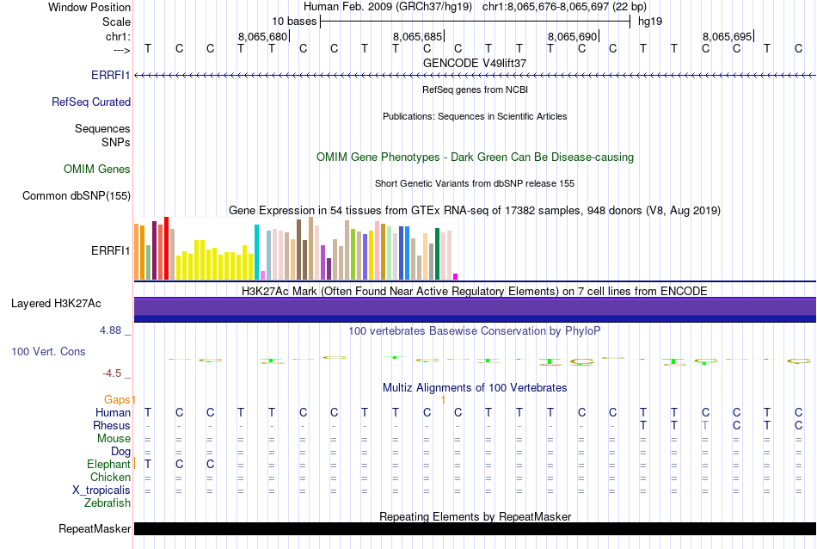Click the short magenta bar ending GTEx chart
The width and height of the screenshot is (817, 549).
(456, 277)
